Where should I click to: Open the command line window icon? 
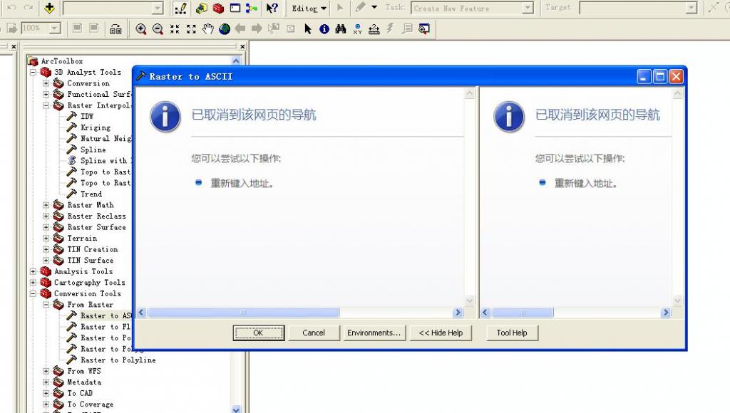[235, 8]
